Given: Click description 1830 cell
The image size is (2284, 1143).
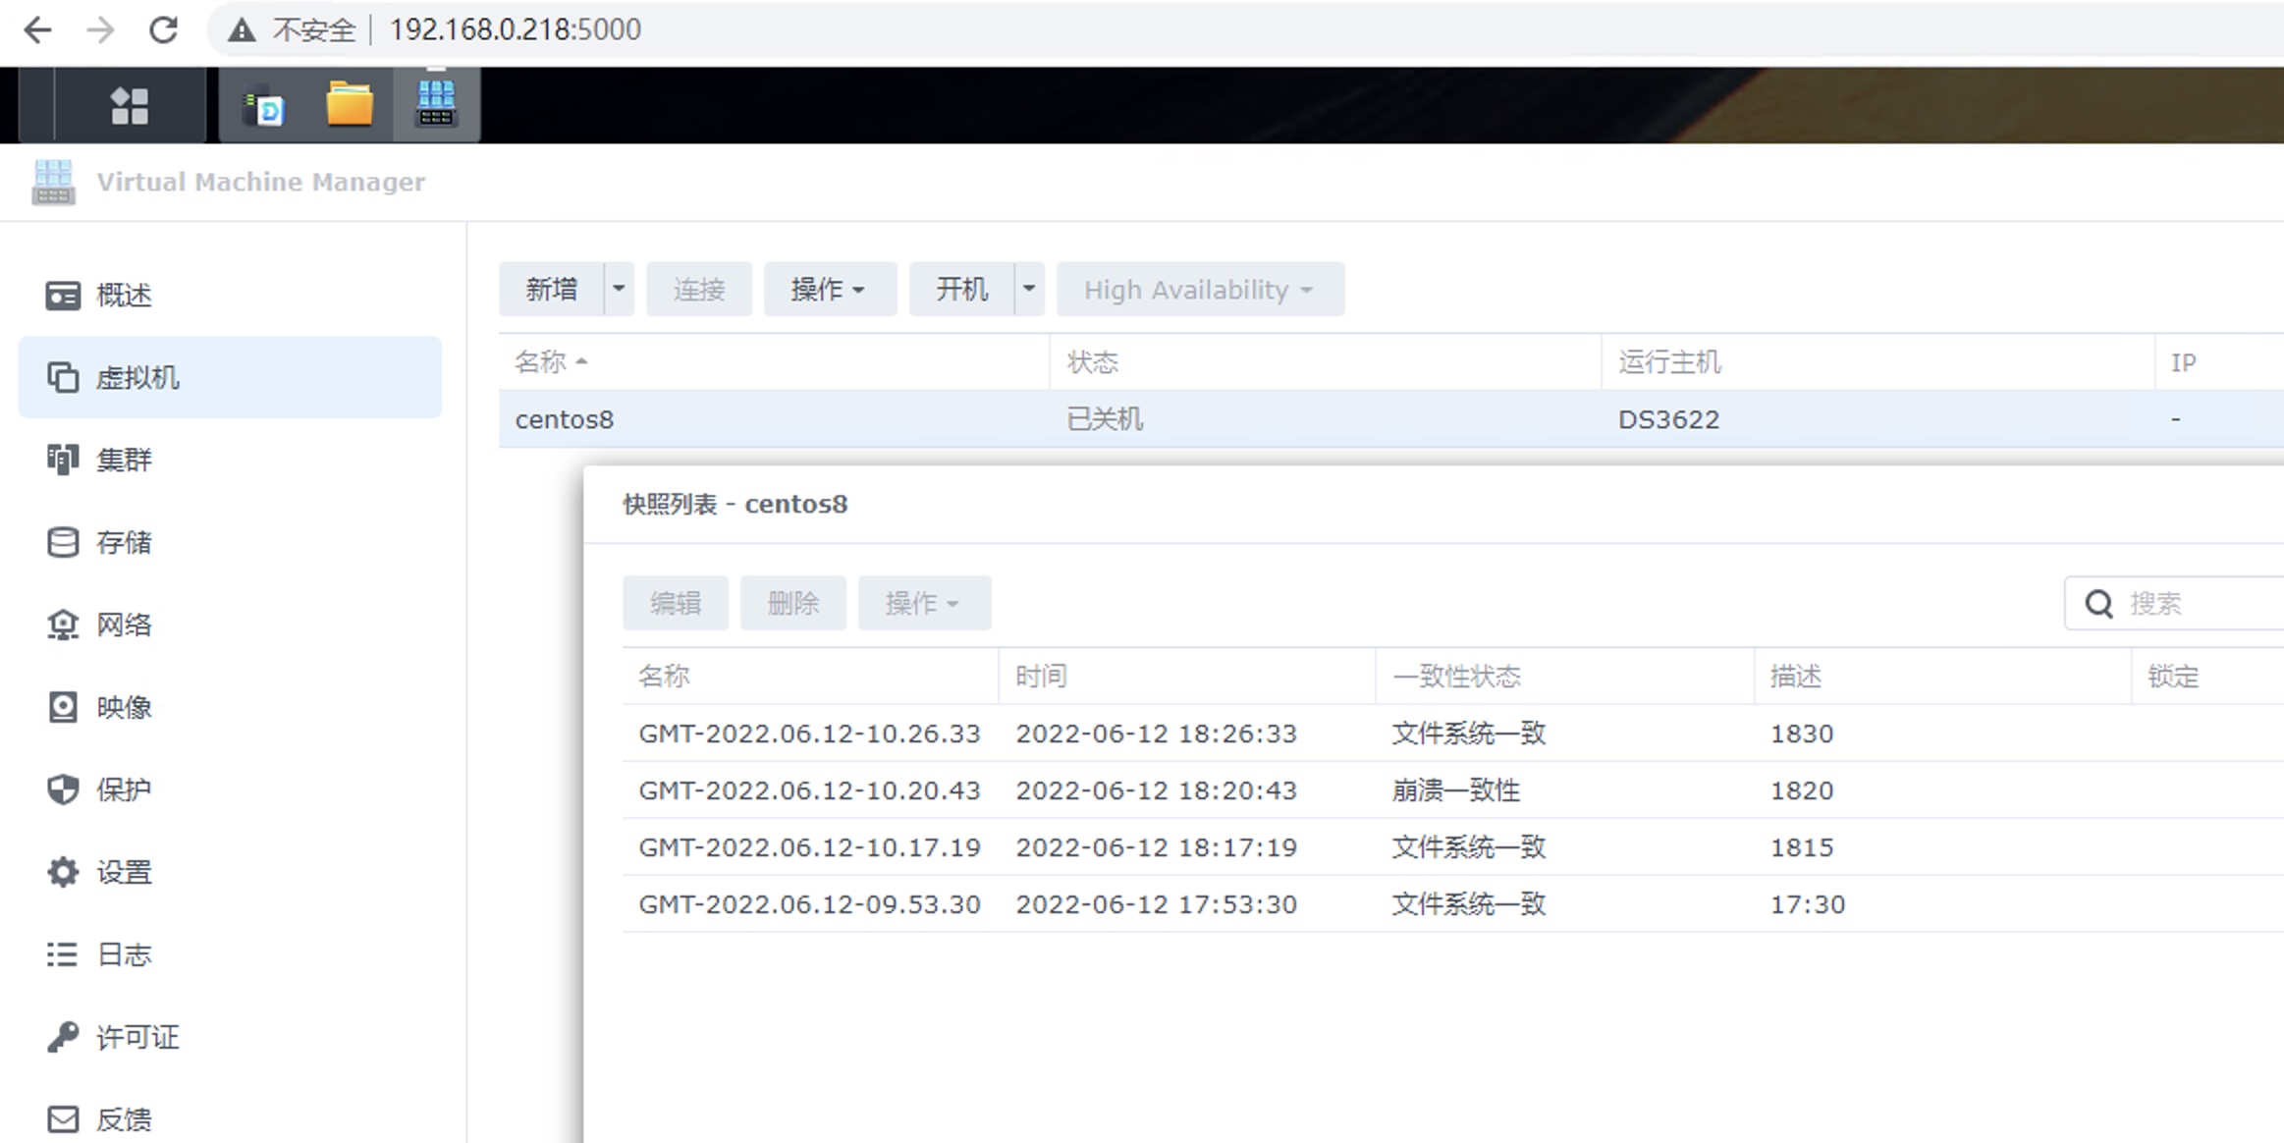Looking at the screenshot, I should (x=1802, y=734).
